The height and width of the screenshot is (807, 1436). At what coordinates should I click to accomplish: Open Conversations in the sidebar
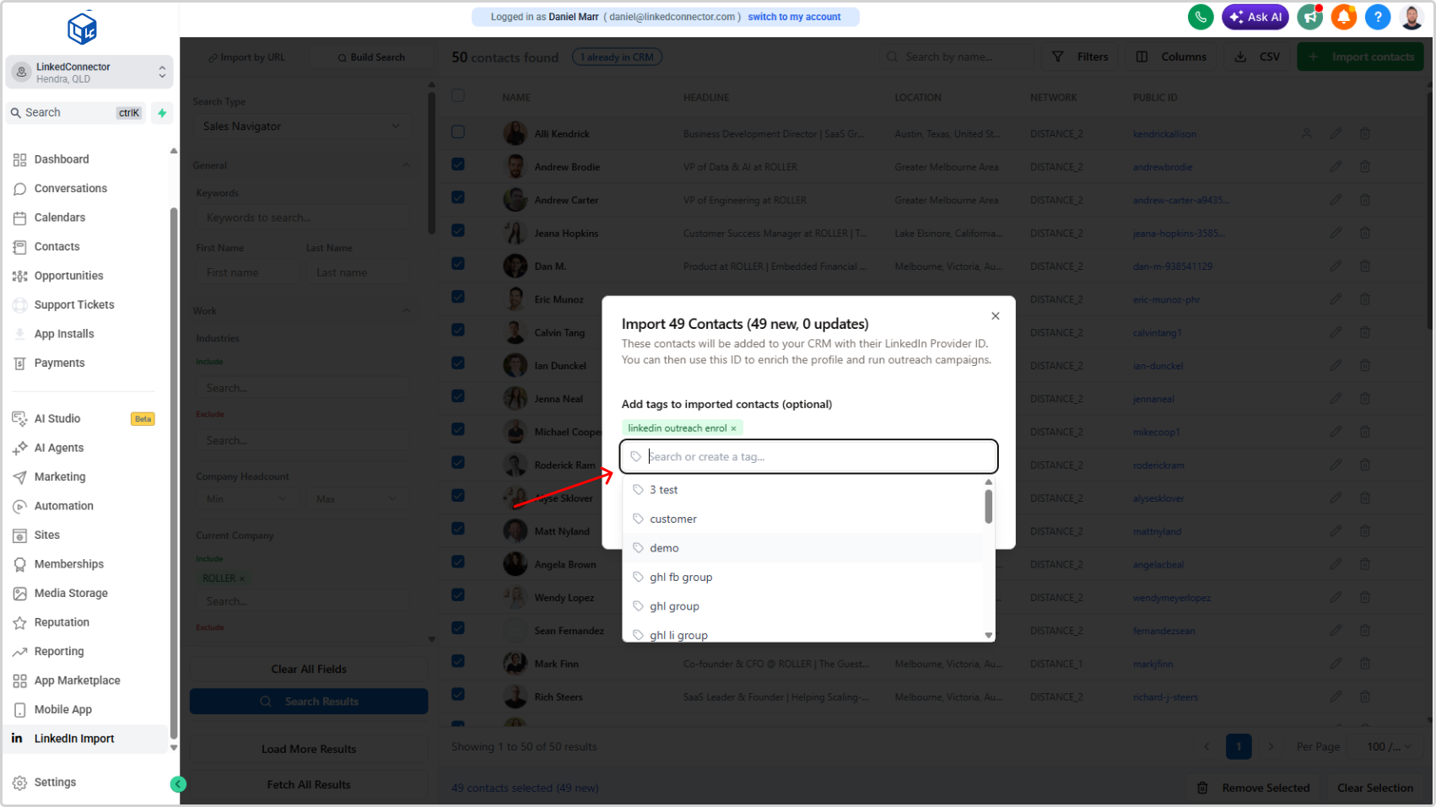coord(71,188)
